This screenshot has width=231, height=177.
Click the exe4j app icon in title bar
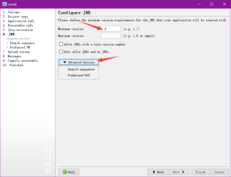5,4
